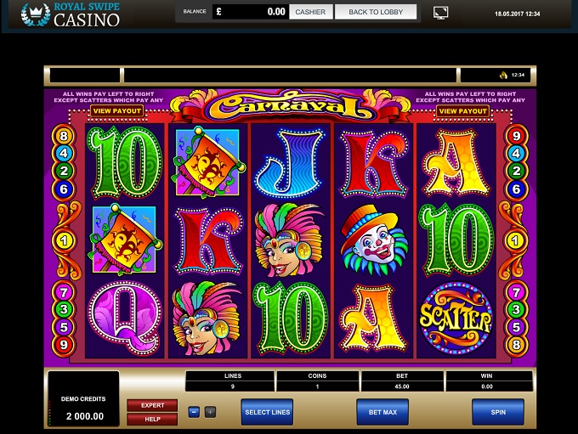Open Help information
The height and width of the screenshot is (434, 578).
(152, 420)
